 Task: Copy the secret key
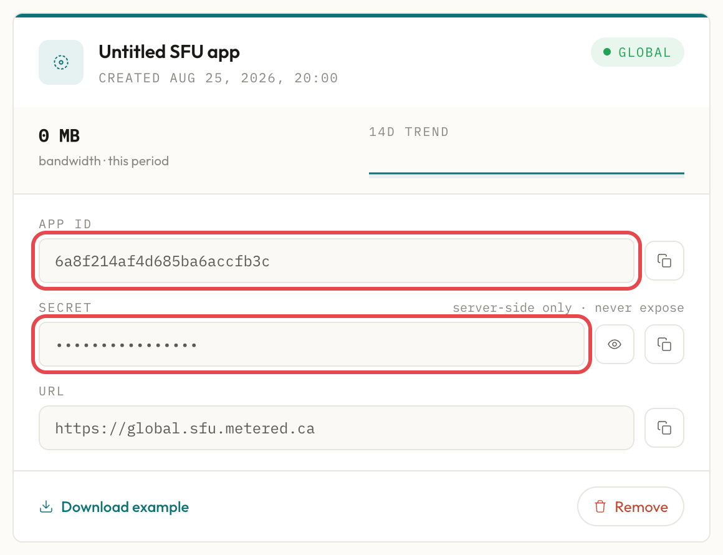[x=664, y=344]
